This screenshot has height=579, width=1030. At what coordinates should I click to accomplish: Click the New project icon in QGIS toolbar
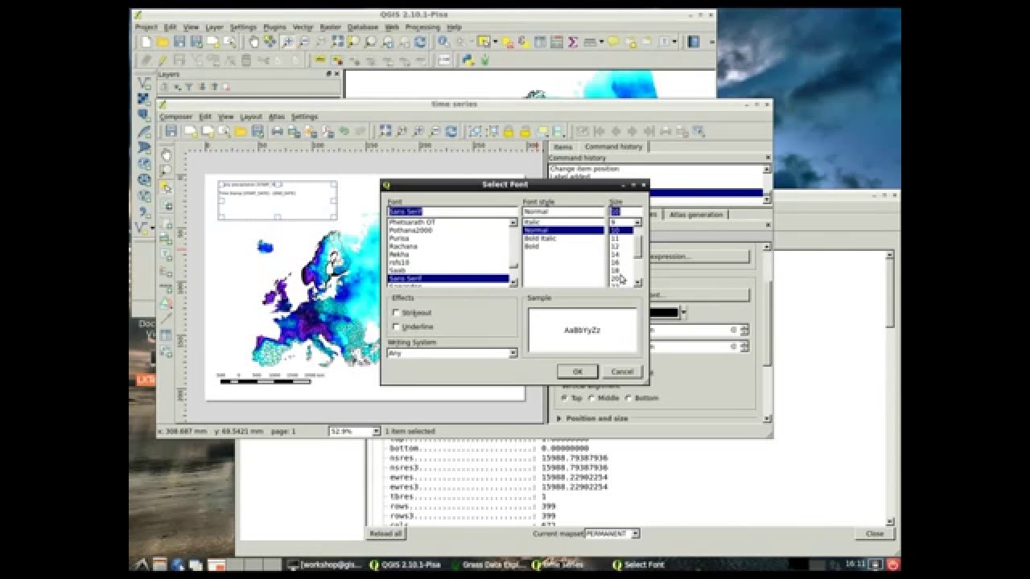point(146,42)
